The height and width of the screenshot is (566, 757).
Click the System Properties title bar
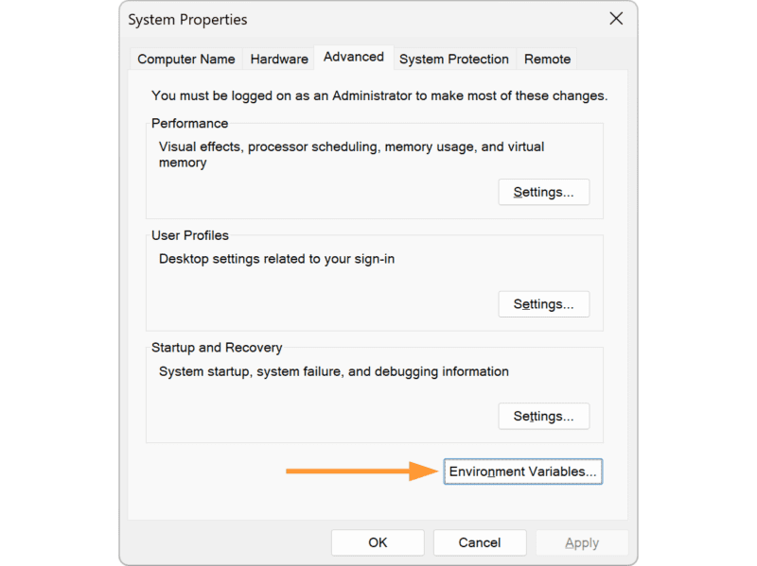(284, 19)
